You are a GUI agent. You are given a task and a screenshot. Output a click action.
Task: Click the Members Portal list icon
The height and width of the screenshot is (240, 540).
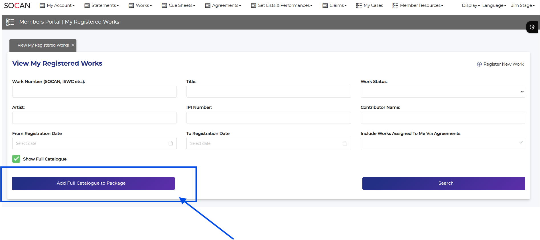click(10, 22)
